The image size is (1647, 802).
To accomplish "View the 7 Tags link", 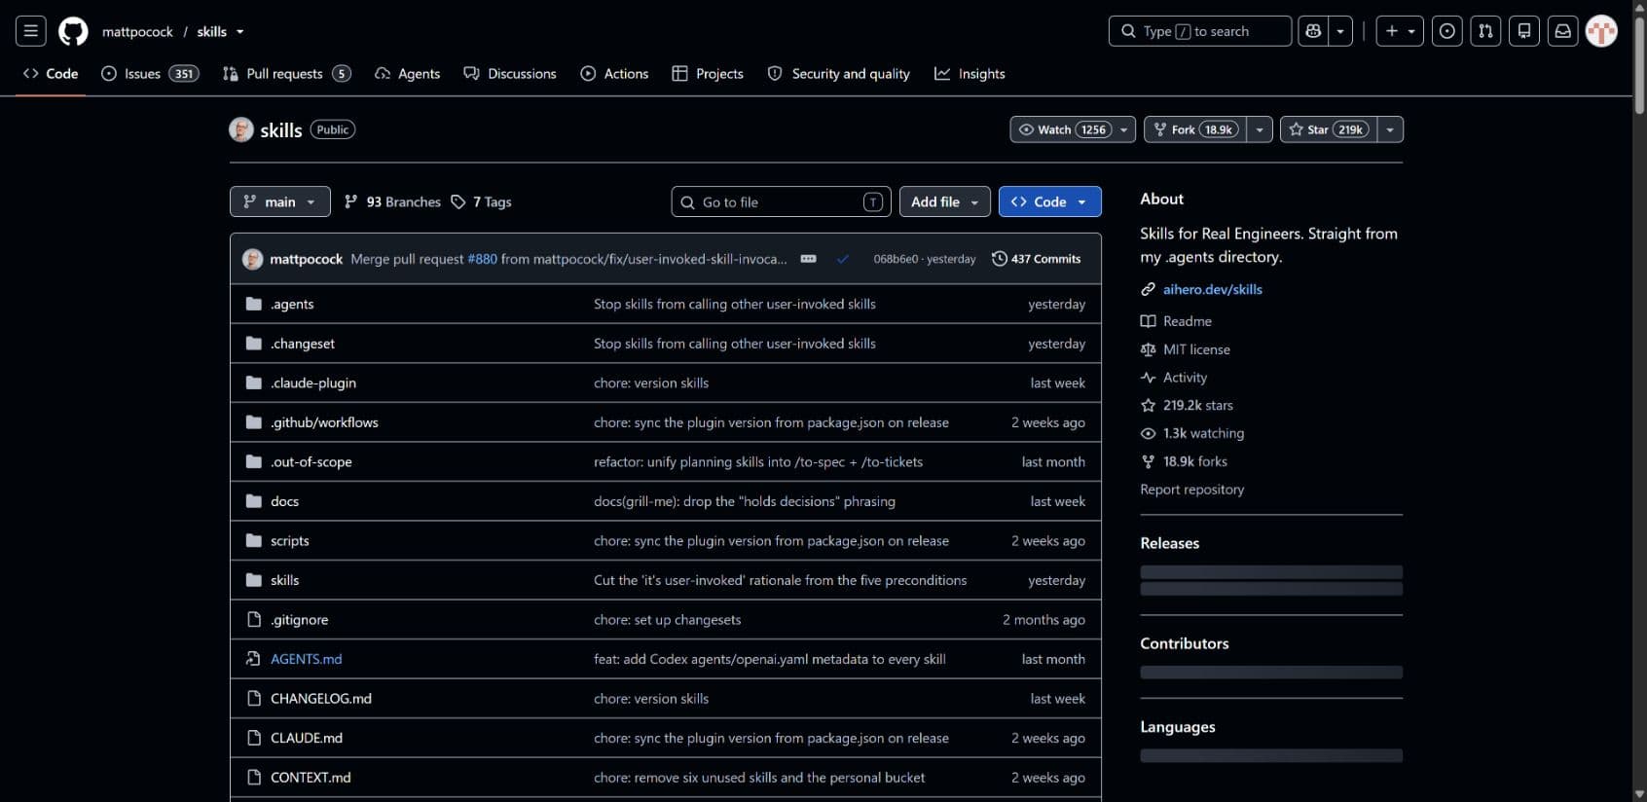I will click(x=481, y=201).
